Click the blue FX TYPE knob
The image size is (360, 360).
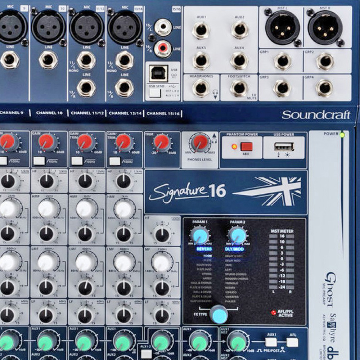220,314
